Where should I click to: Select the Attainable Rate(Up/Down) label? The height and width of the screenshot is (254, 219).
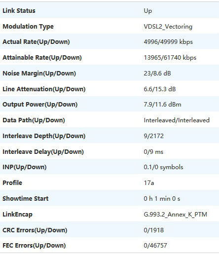(42, 58)
